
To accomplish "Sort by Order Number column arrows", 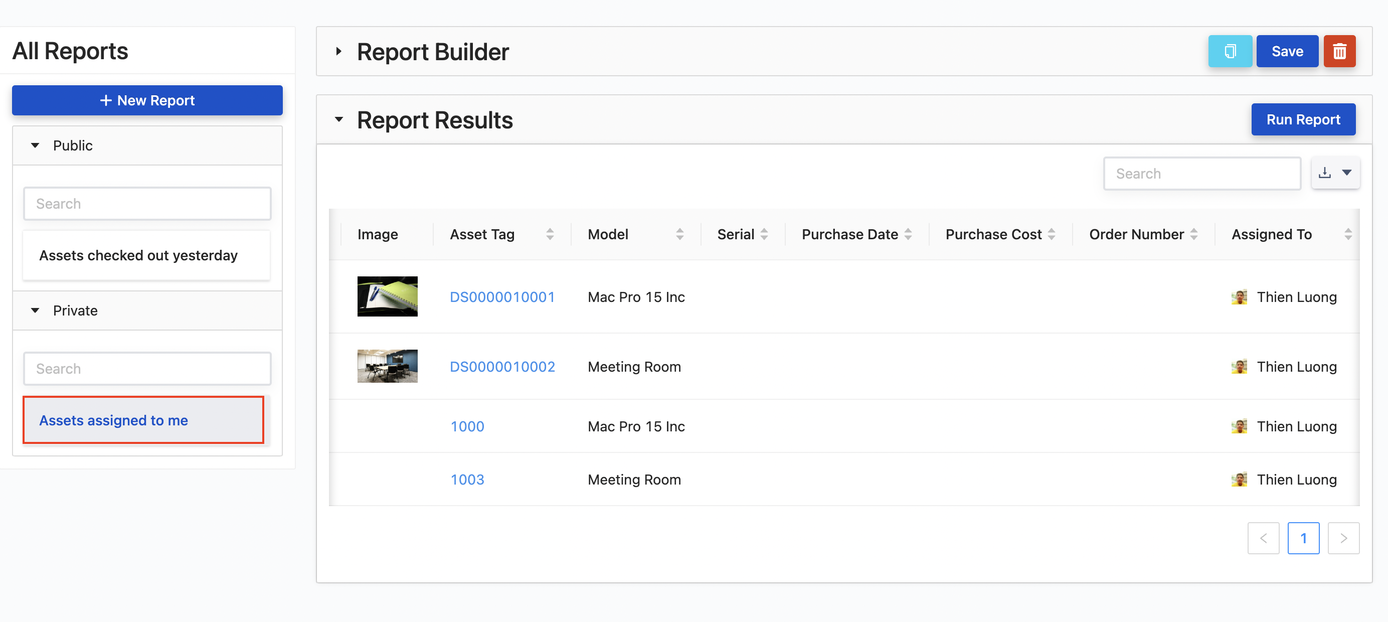I will [x=1193, y=234].
